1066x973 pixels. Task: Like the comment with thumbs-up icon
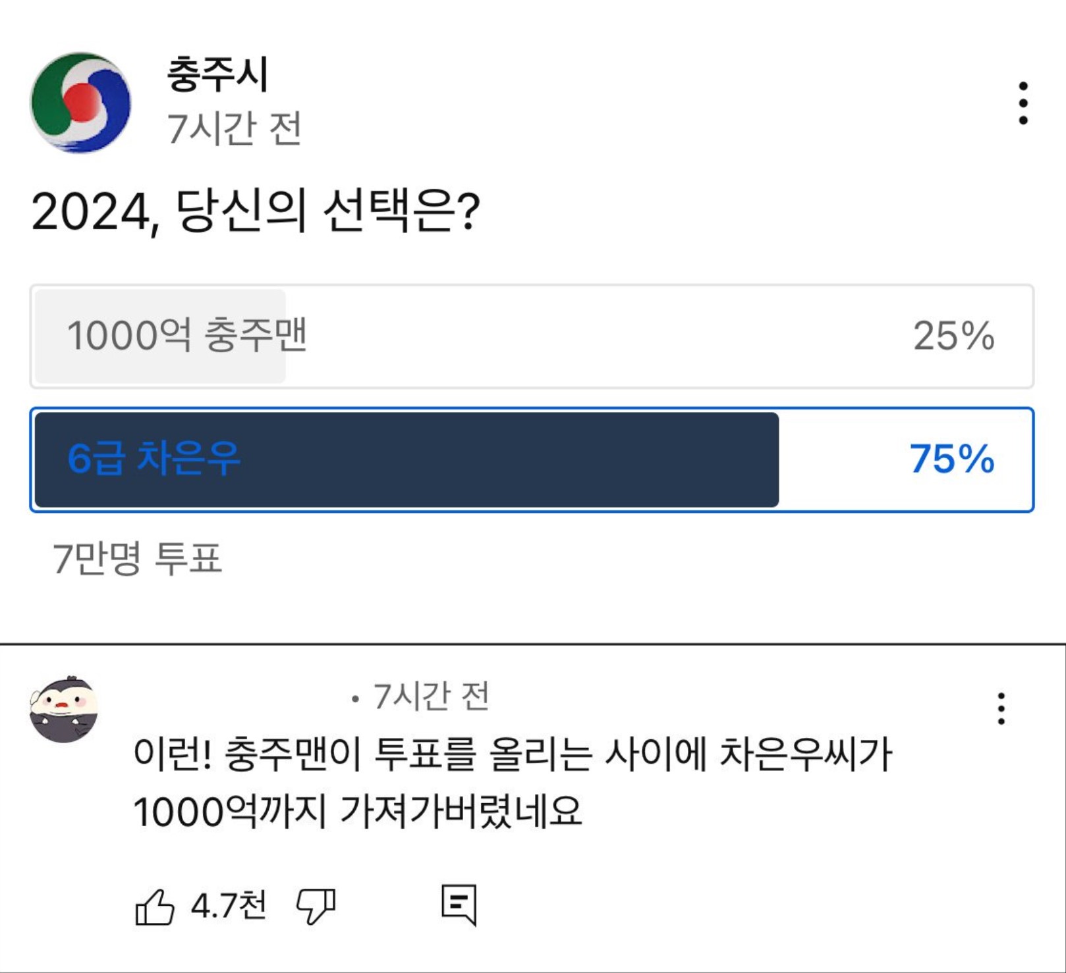coord(154,907)
